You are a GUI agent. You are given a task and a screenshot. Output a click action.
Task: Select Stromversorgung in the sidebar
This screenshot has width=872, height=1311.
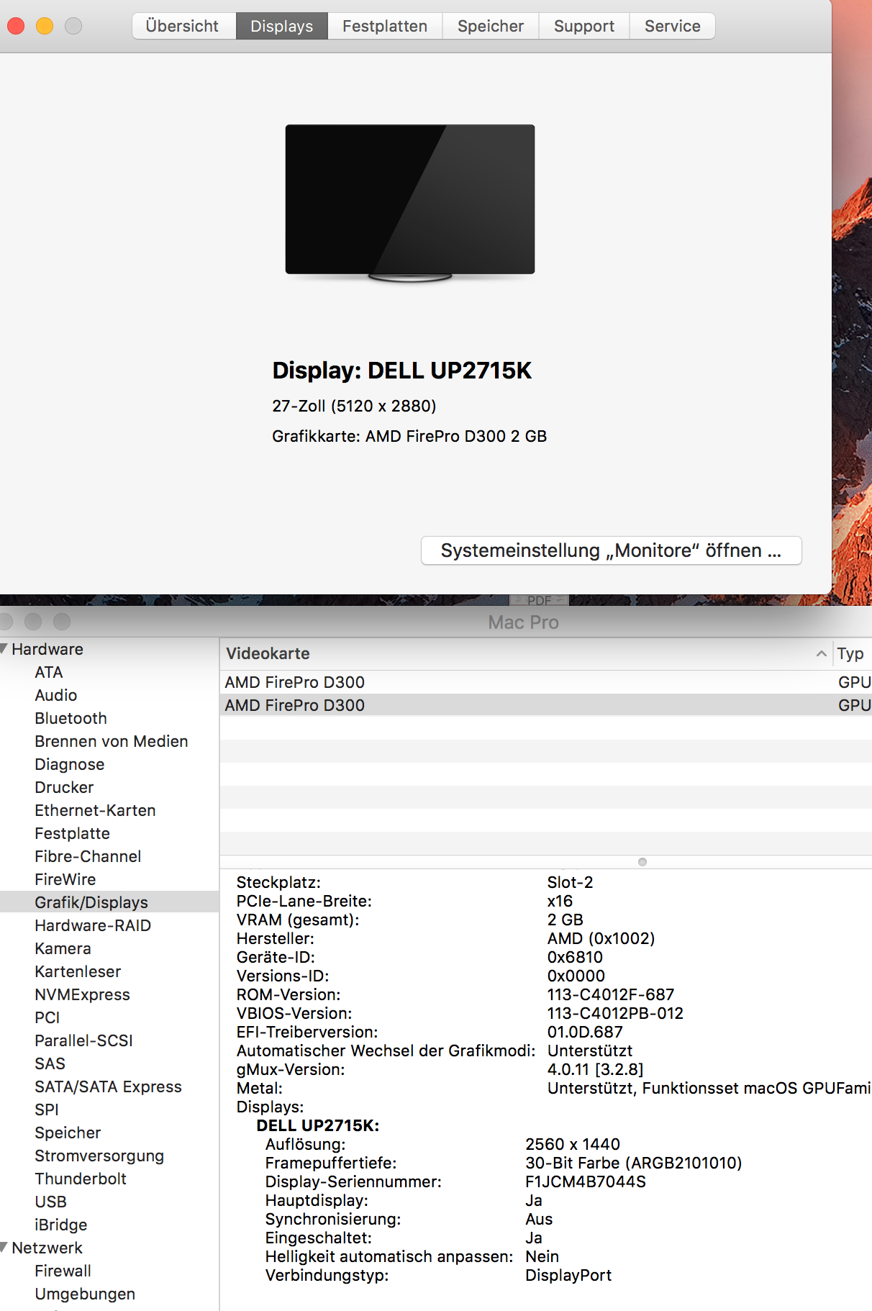point(99,1156)
